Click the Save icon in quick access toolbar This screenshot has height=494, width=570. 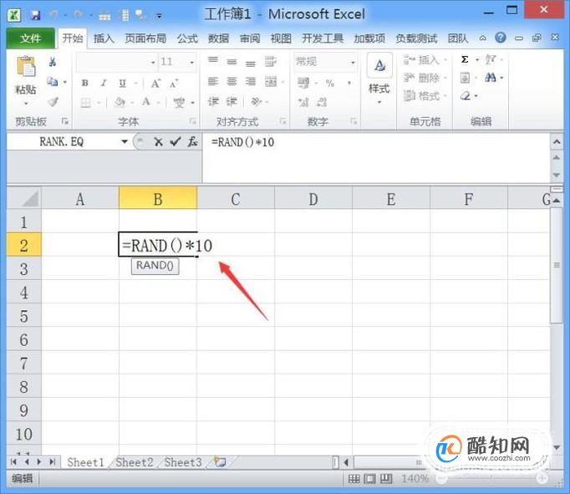[x=35, y=15]
